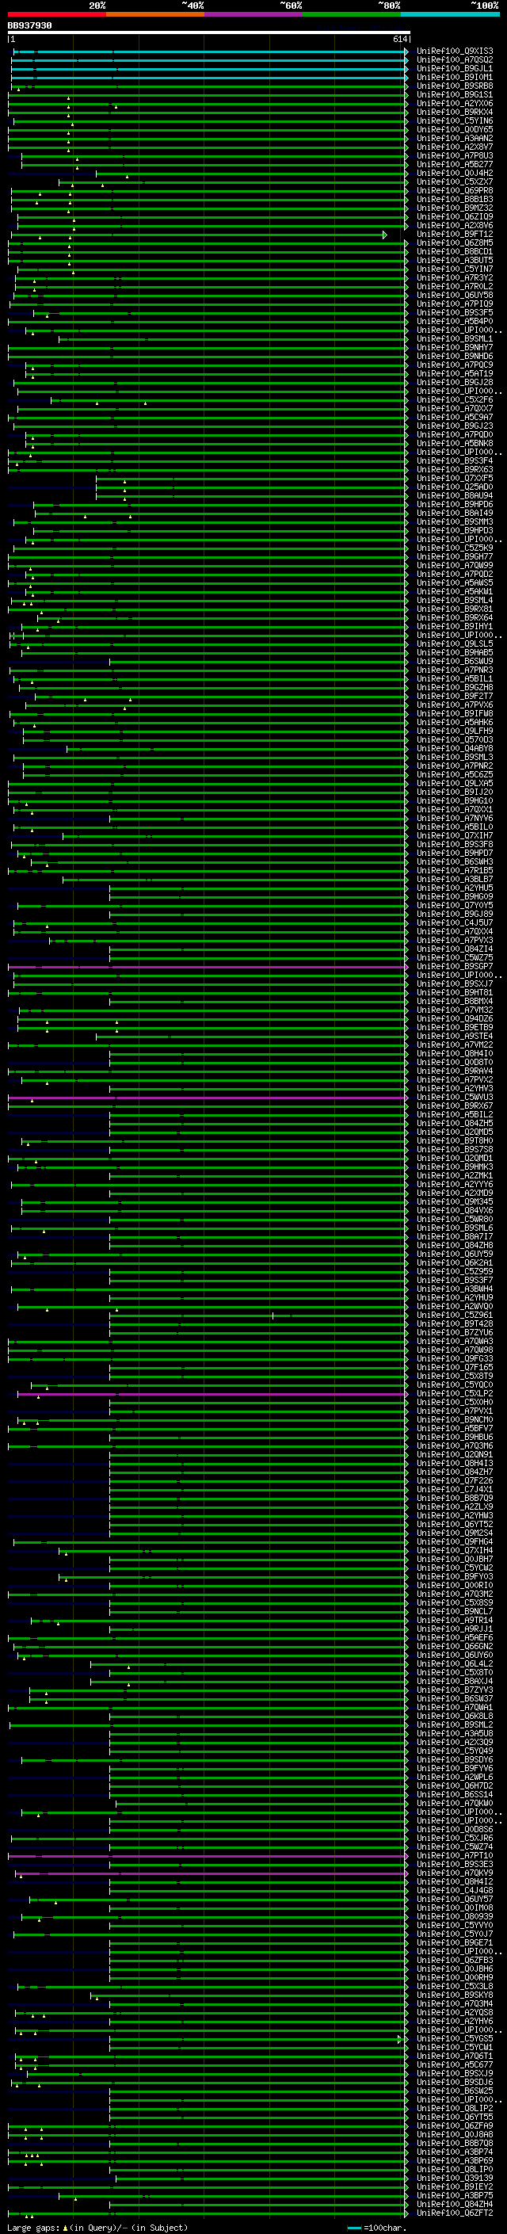Click hit label UniRef100_B9GE71
507x2234 pixels.
454,1942
